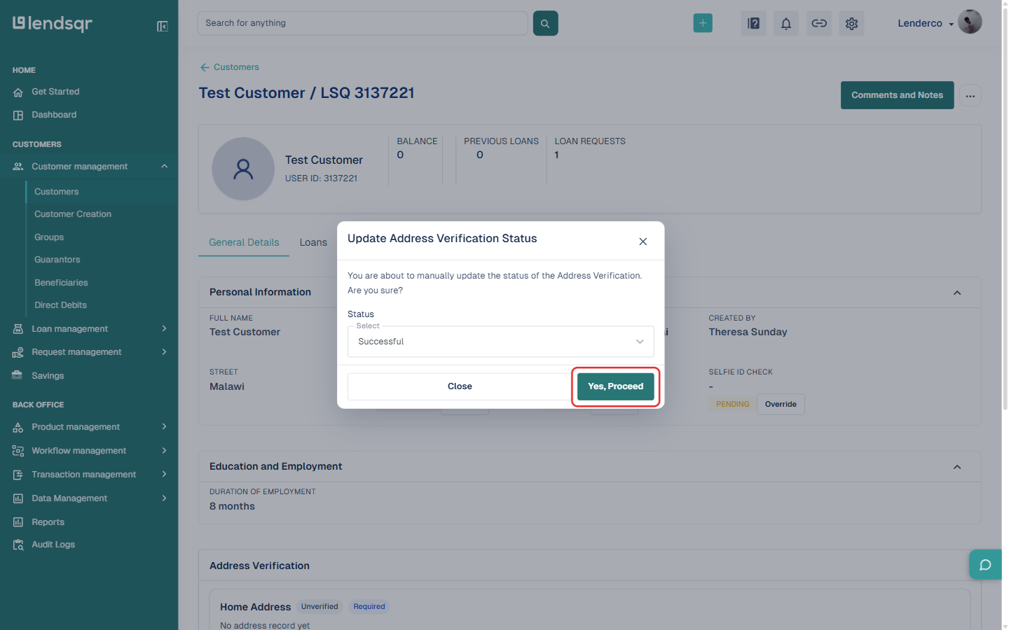This screenshot has width=1009, height=630.
Task: Click the PENDING status badge
Action: point(732,405)
